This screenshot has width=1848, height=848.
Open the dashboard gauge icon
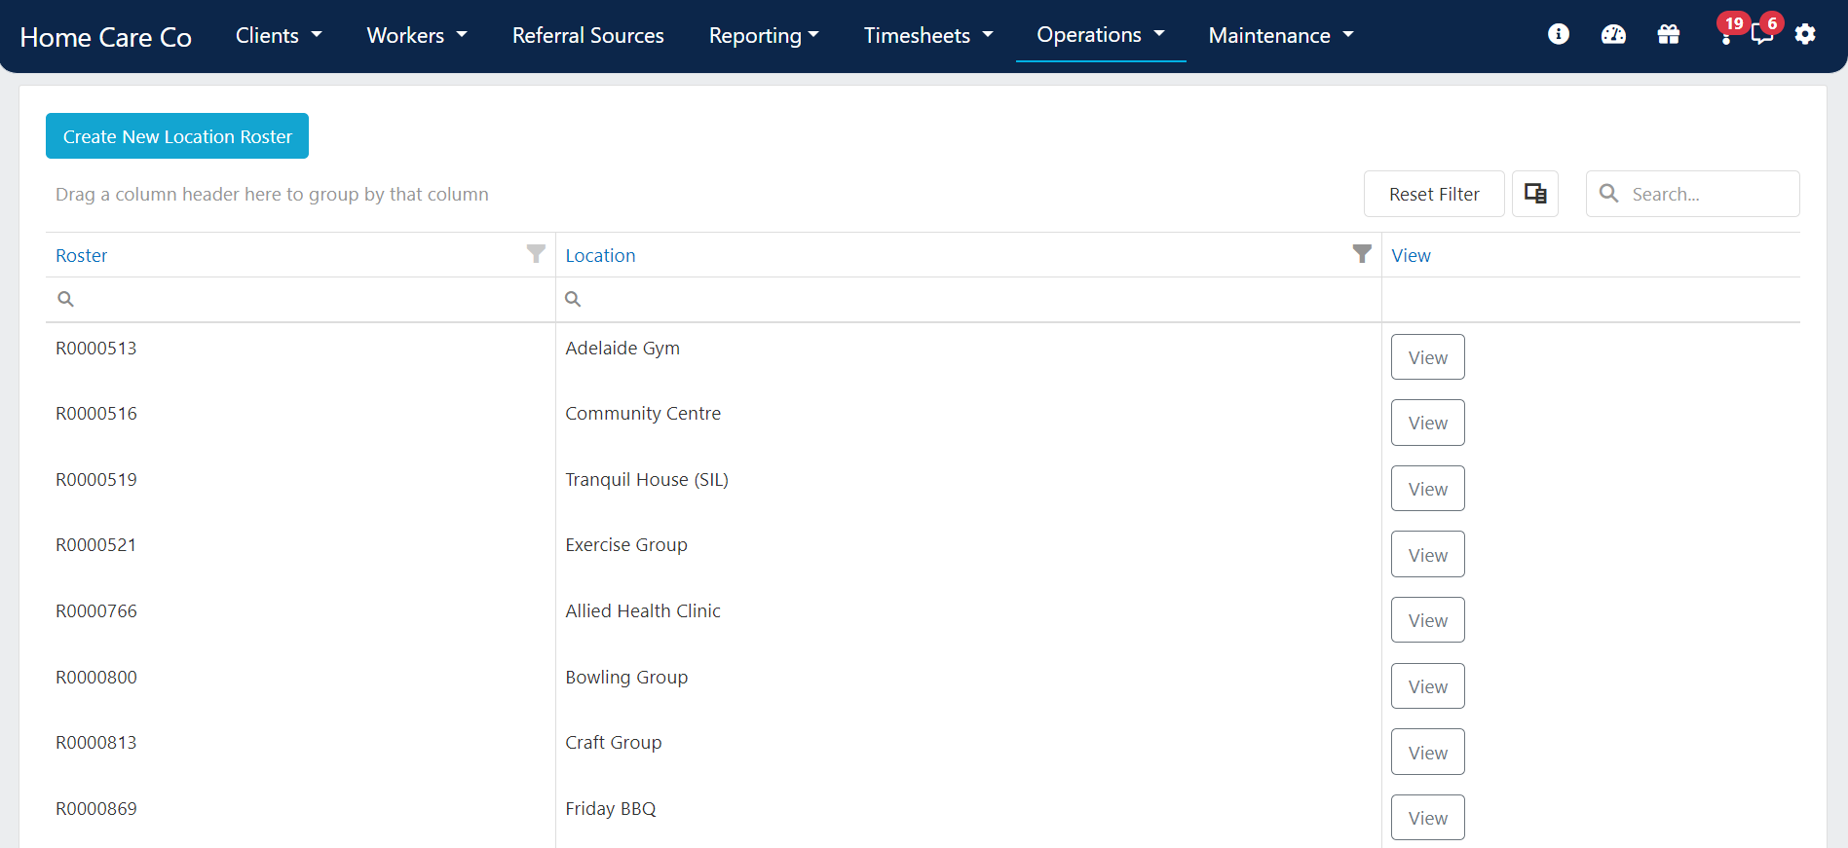pos(1613,34)
